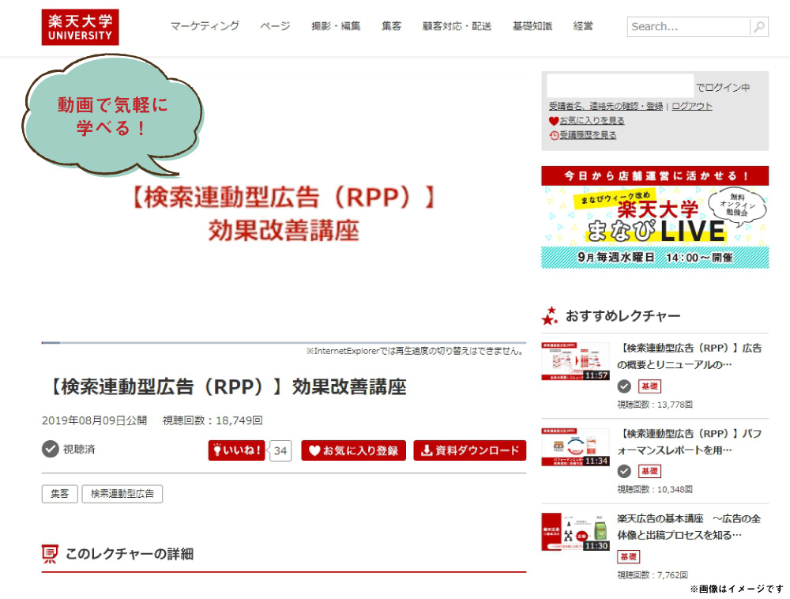Click the clock icon beside 受講履歴を見る

click(554, 135)
